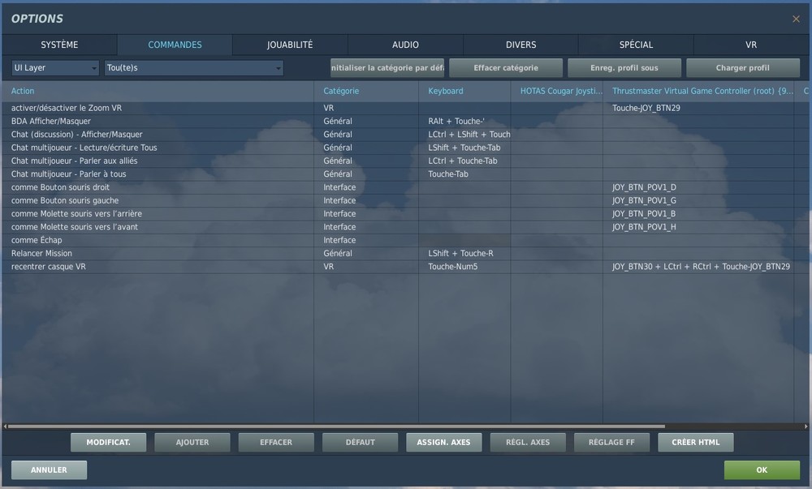
Task: Click Charger profil button
Action: coord(743,68)
